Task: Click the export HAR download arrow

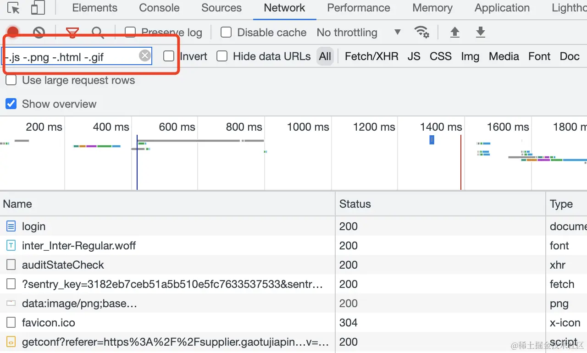Action: click(480, 32)
